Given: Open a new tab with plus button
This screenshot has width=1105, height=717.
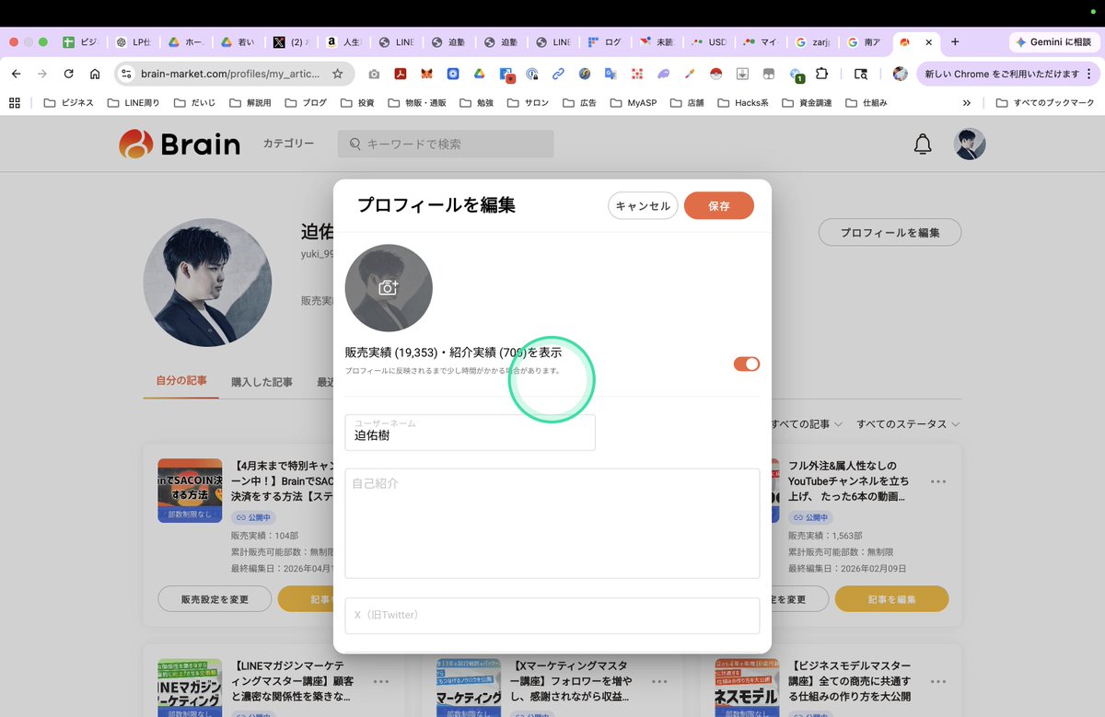Looking at the screenshot, I should point(955,42).
